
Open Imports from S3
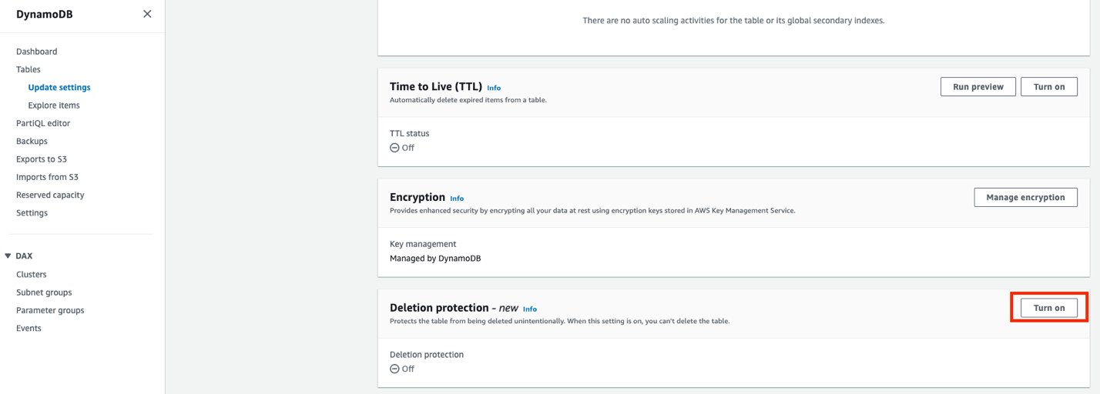point(47,177)
